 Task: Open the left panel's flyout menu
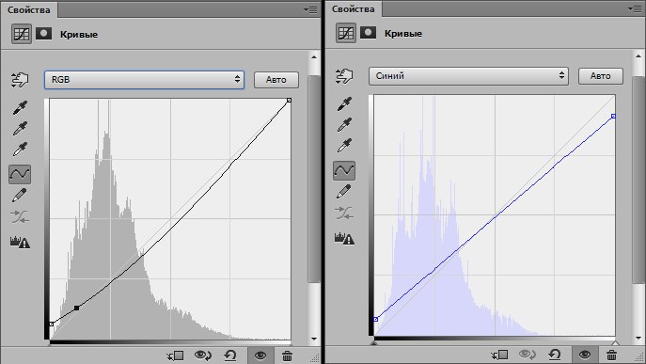[310, 10]
